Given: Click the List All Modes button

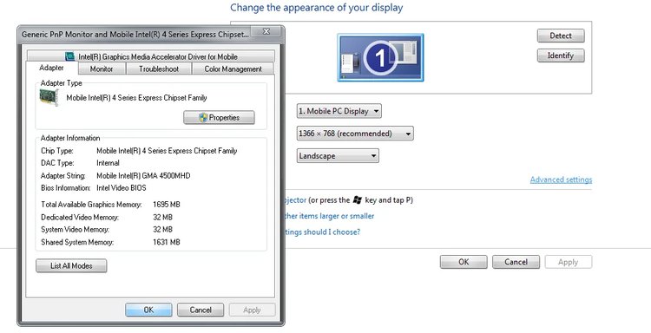Looking at the screenshot, I should click(x=71, y=266).
